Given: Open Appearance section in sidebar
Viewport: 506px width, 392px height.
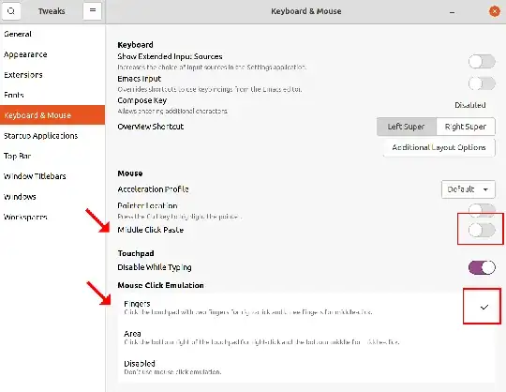Looking at the screenshot, I should click(52, 54).
